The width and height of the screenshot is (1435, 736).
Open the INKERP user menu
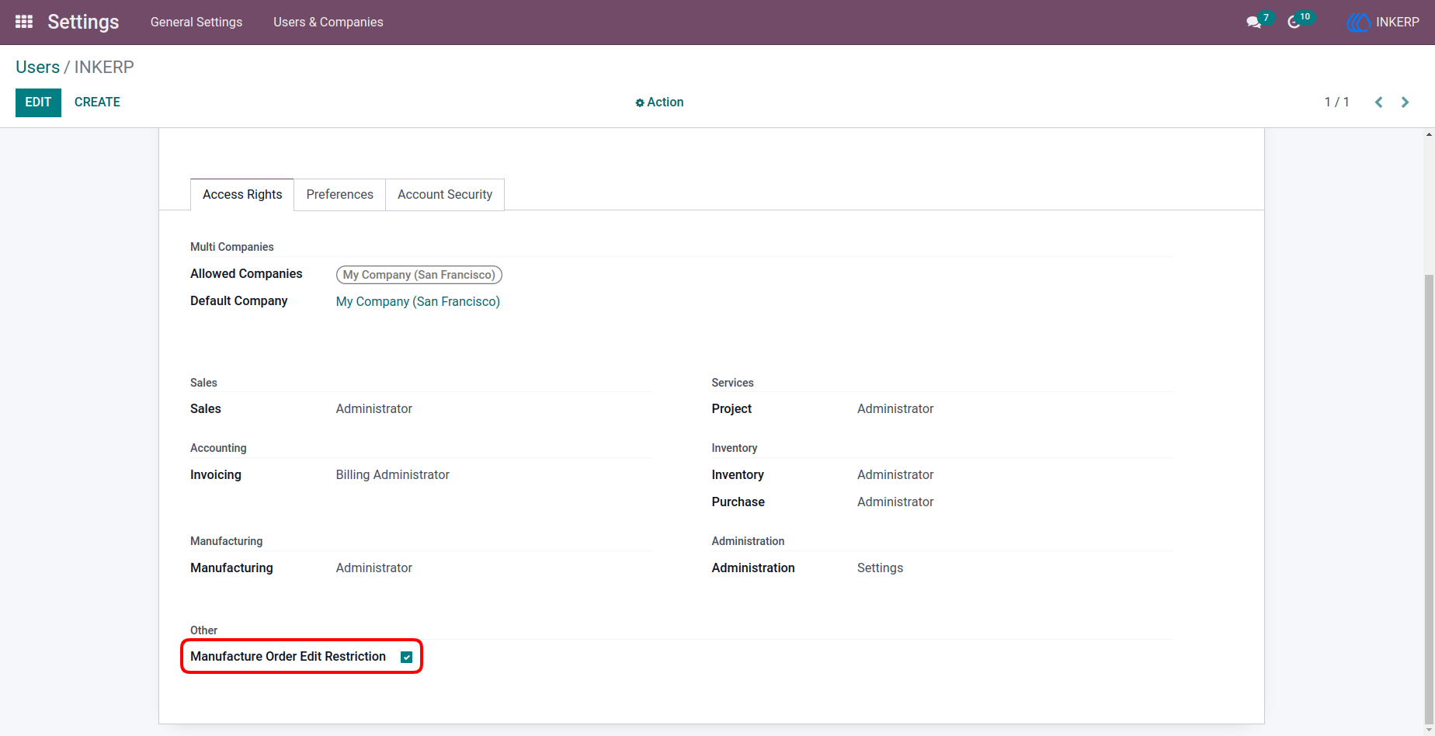pyautogui.click(x=1383, y=23)
